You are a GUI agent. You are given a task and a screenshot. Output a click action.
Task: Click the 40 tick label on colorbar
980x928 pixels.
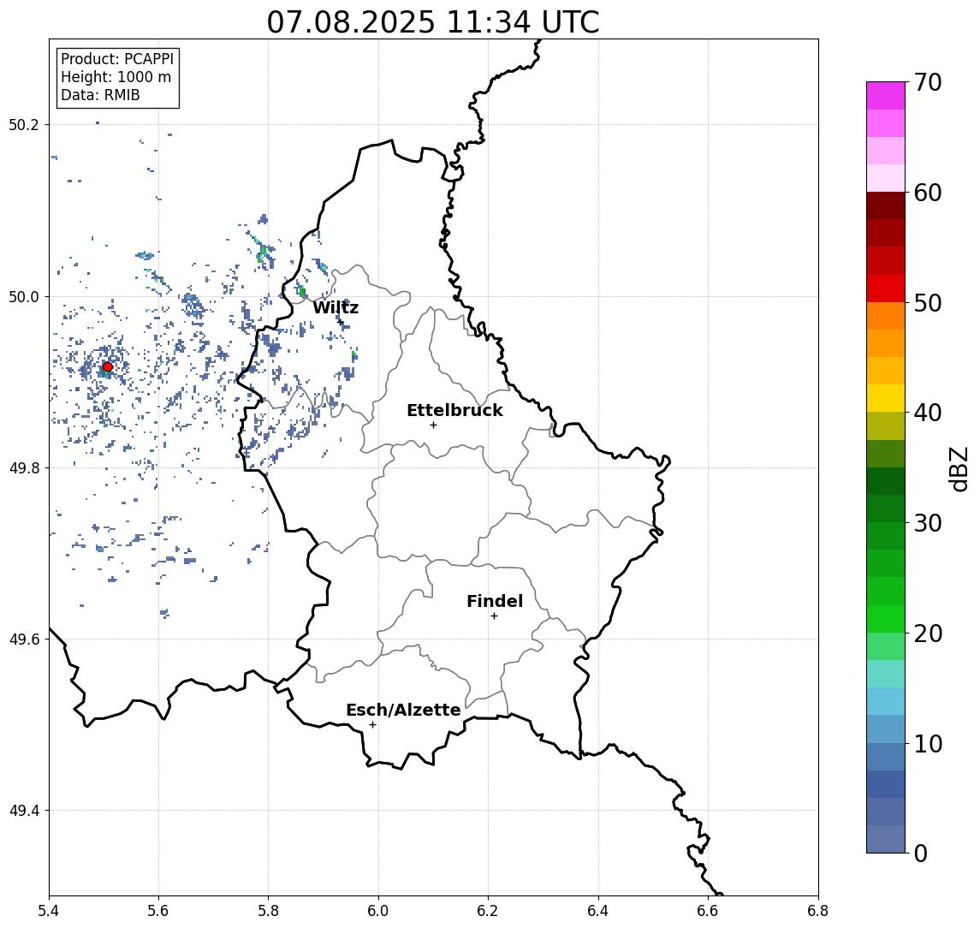click(928, 413)
